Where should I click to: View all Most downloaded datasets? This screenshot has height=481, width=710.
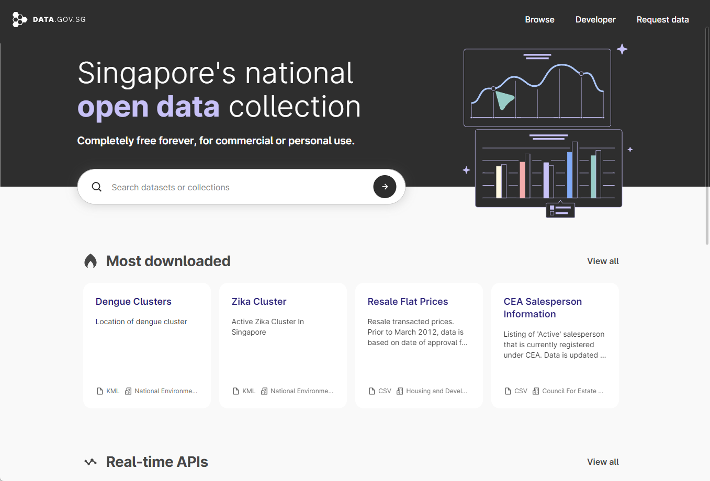pos(603,261)
